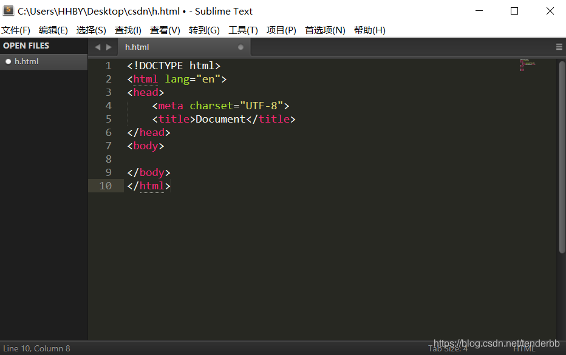Click the lang attribute on line 2
The image size is (566, 355).
pos(177,79)
